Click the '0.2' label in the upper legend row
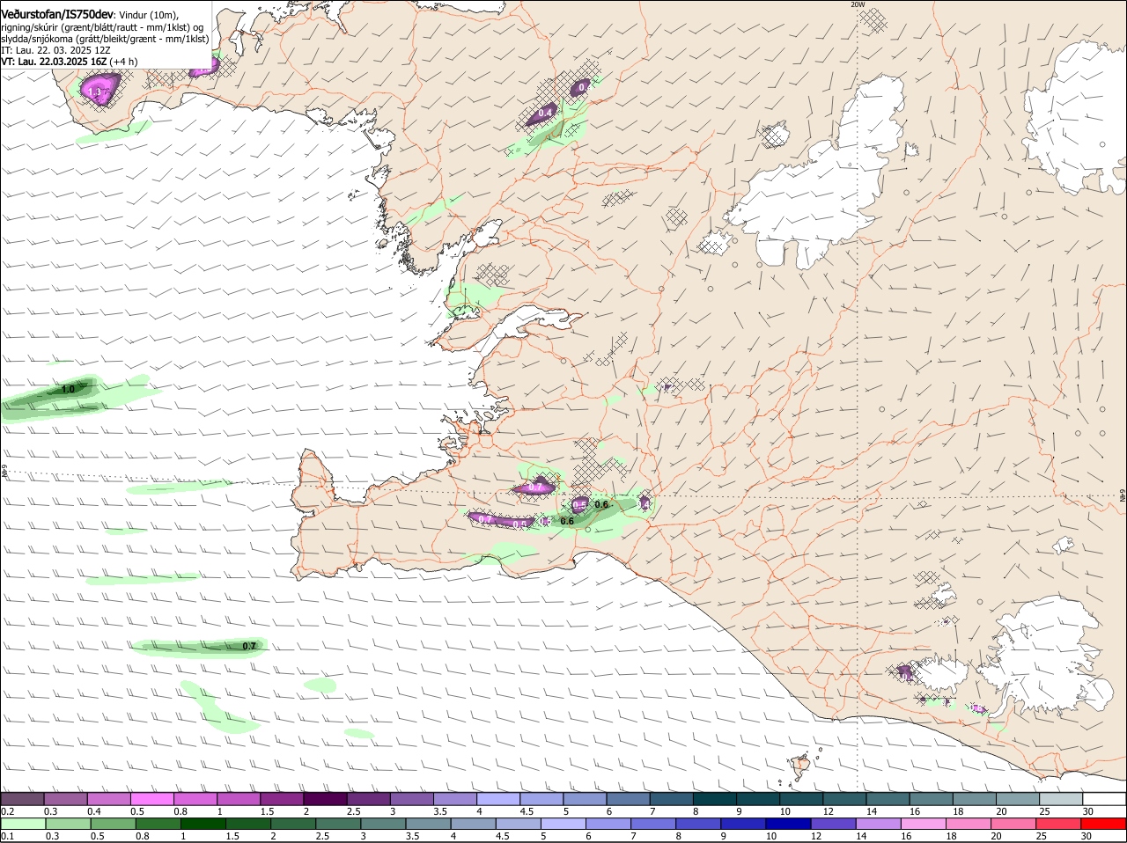The width and height of the screenshot is (1127, 843). pos(7,810)
